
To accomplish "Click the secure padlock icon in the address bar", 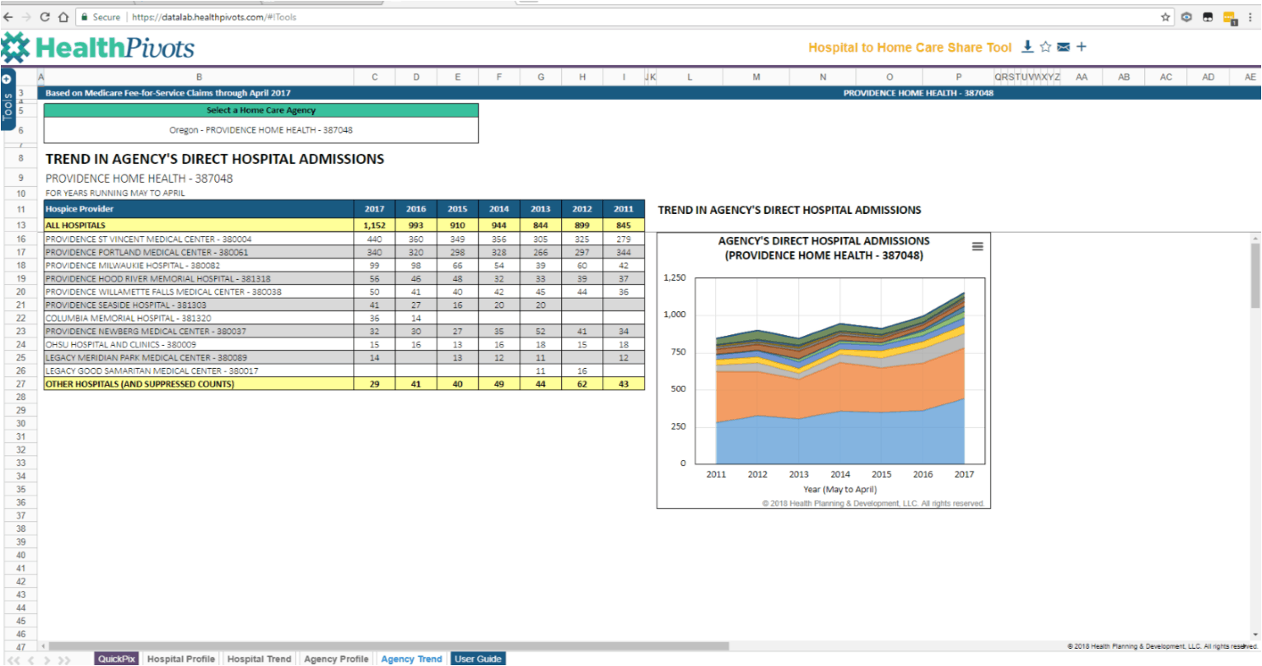I will 84,16.
